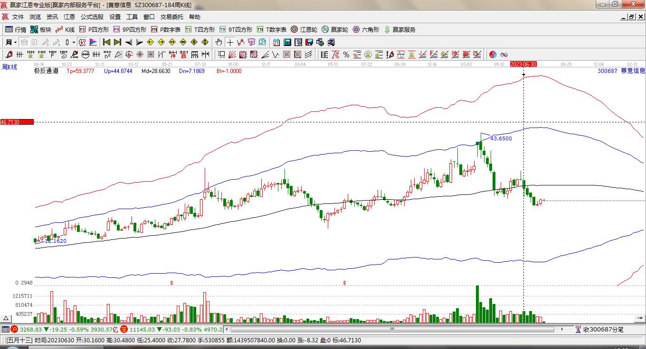
Task: Open the 赢家轮 wheel tool
Action: pos(335,29)
